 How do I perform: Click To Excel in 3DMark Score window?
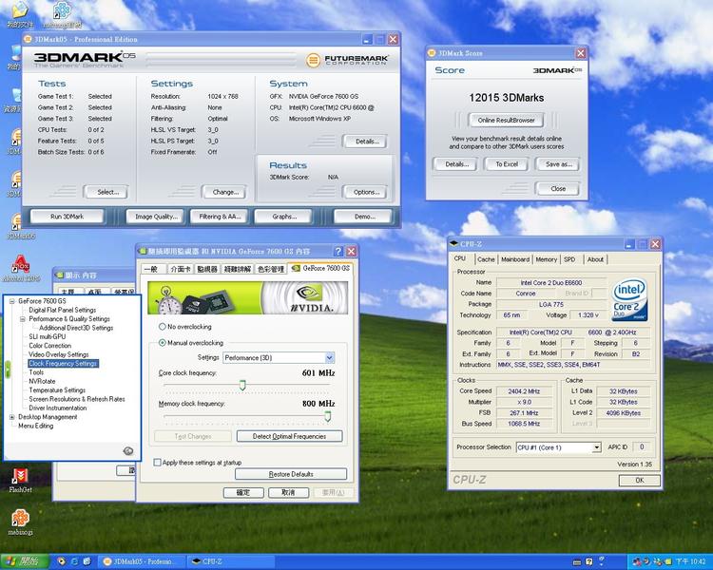[x=507, y=164]
